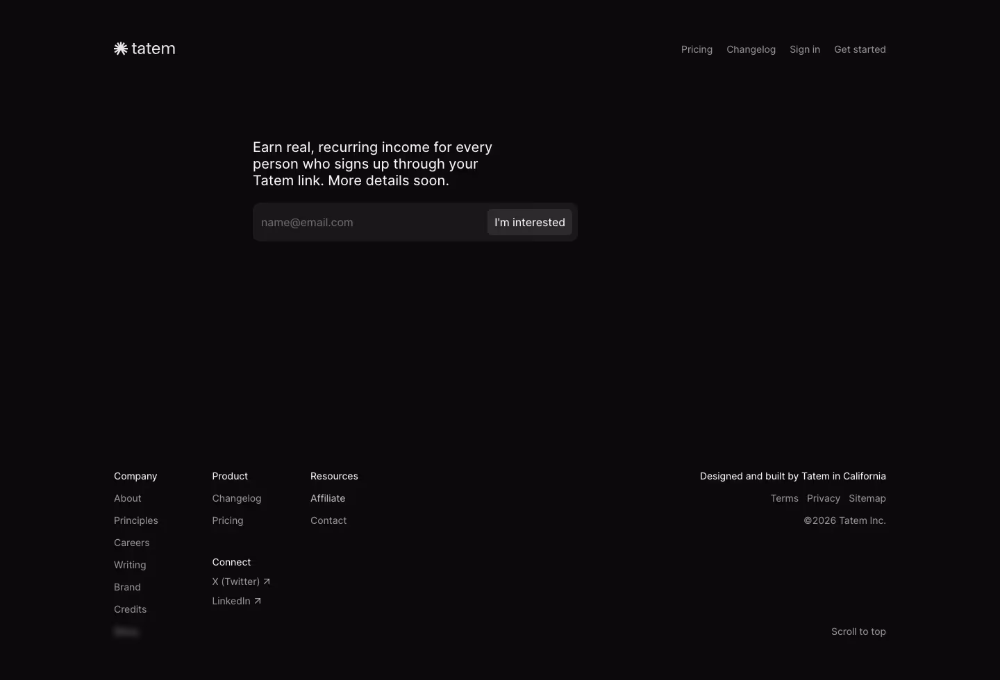Open Brand page link
The width and height of the screenshot is (1000, 680).
[127, 587]
